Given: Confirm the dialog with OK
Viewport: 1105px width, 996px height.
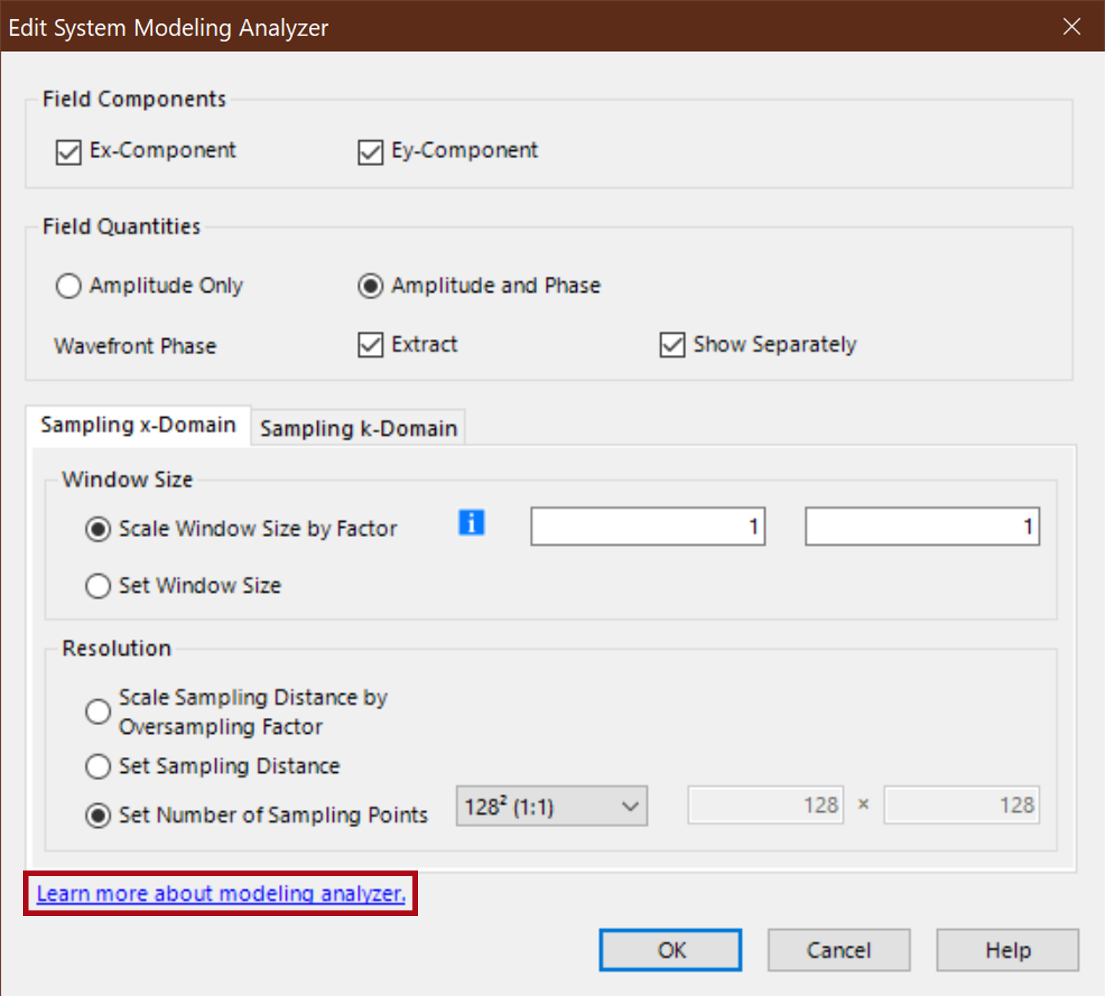Looking at the screenshot, I should pos(670,950).
